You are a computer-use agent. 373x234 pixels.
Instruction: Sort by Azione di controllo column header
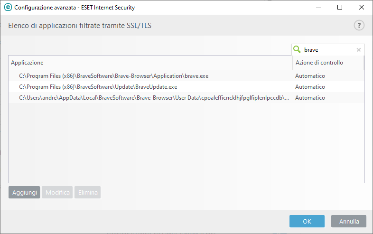(328, 63)
